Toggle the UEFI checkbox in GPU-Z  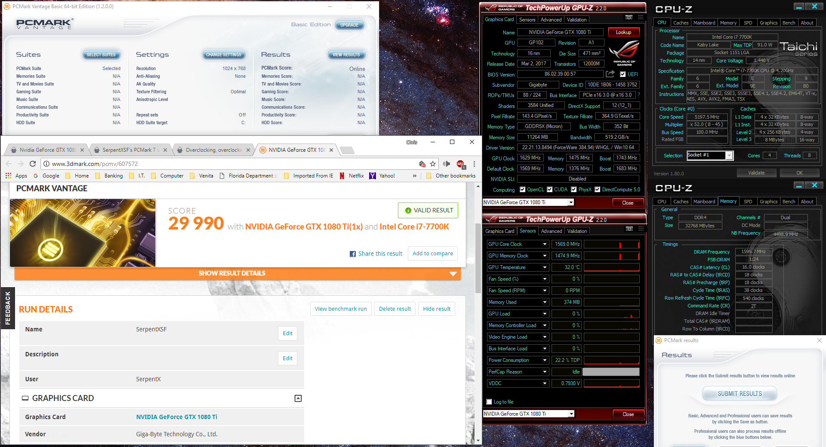623,74
